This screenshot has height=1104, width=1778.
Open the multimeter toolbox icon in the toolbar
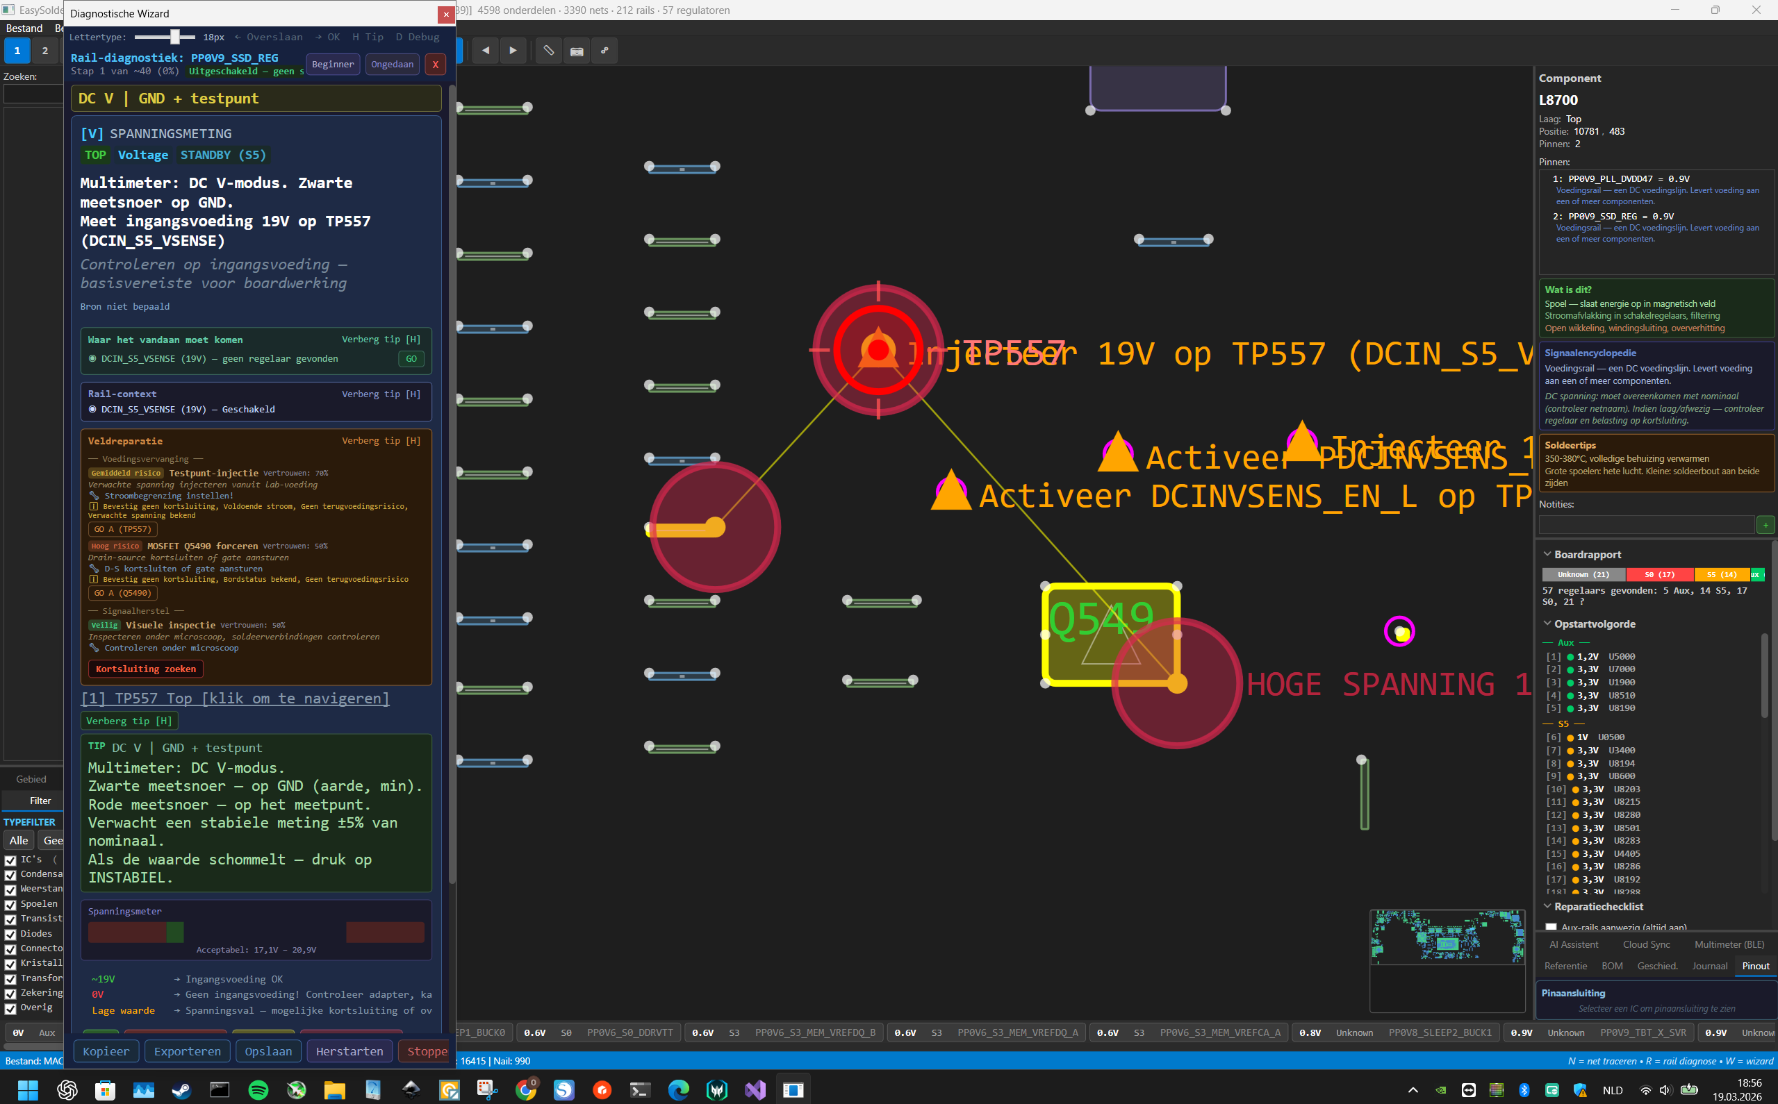(x=577, y=51)
